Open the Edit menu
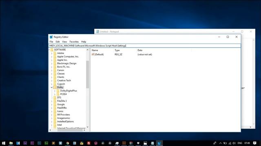 (58, 42)
